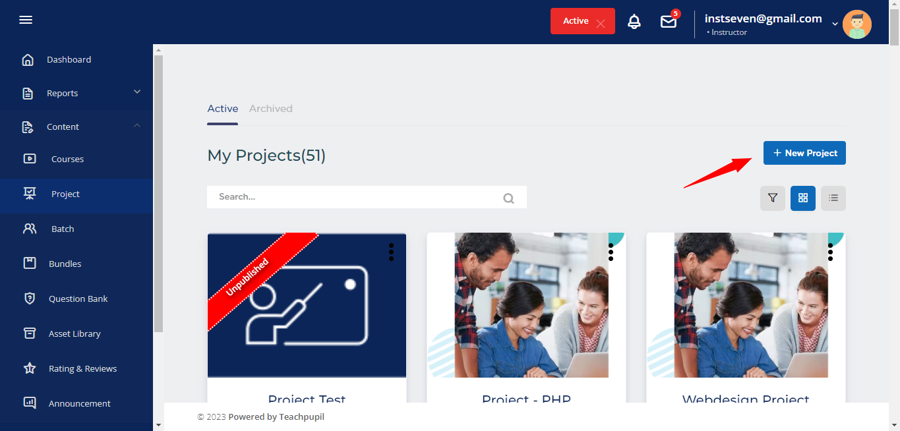
Task: Click the filter funnel icon
Action: pos(772,198)
